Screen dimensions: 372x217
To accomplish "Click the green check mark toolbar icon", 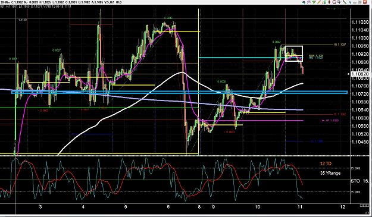I will pos(314,2).
